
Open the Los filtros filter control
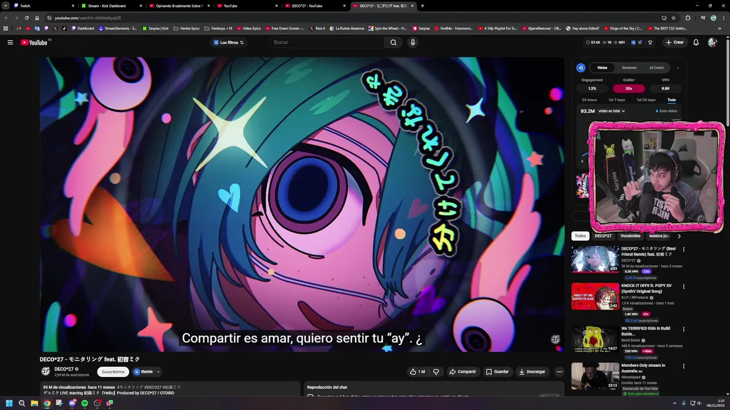(x=229, y=43)
